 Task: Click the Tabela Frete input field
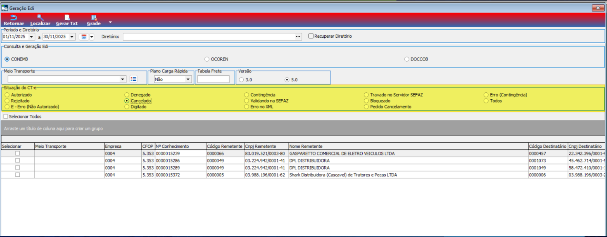213,79
